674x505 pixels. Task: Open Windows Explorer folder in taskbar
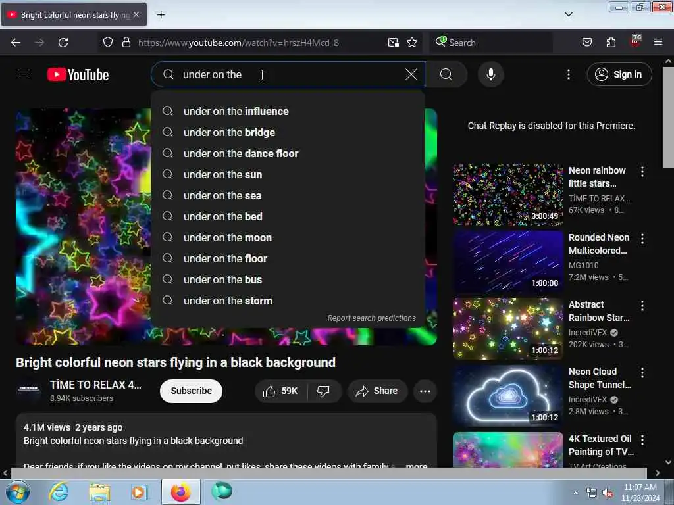pyautogui.click(x=99, y=492)
